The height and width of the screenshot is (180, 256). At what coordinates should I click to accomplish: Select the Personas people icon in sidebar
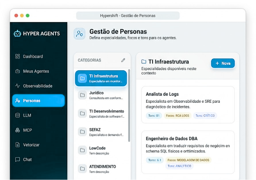point(17,101)
